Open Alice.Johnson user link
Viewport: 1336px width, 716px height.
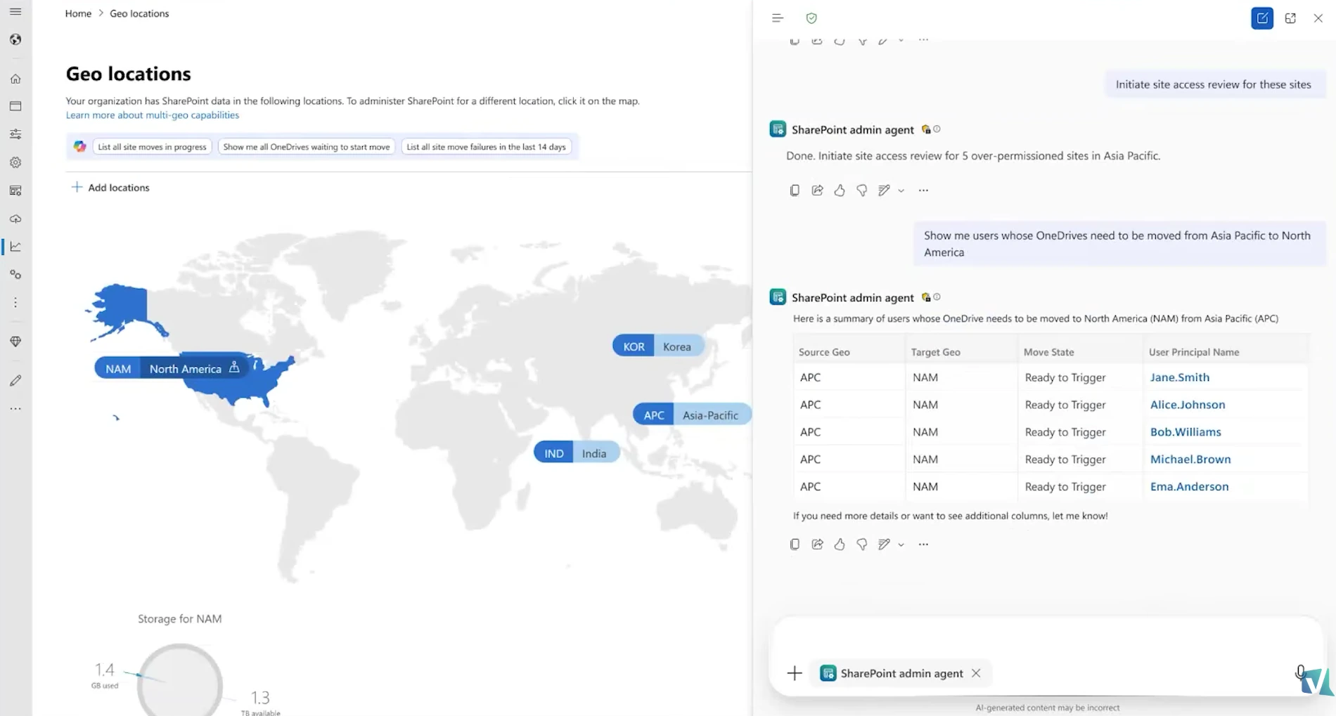[x=1188, y=405]
